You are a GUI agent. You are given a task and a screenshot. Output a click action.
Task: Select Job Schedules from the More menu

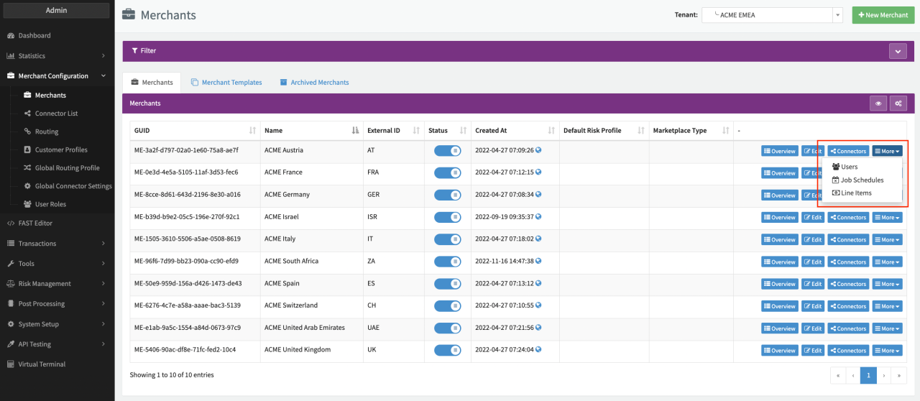862,180
